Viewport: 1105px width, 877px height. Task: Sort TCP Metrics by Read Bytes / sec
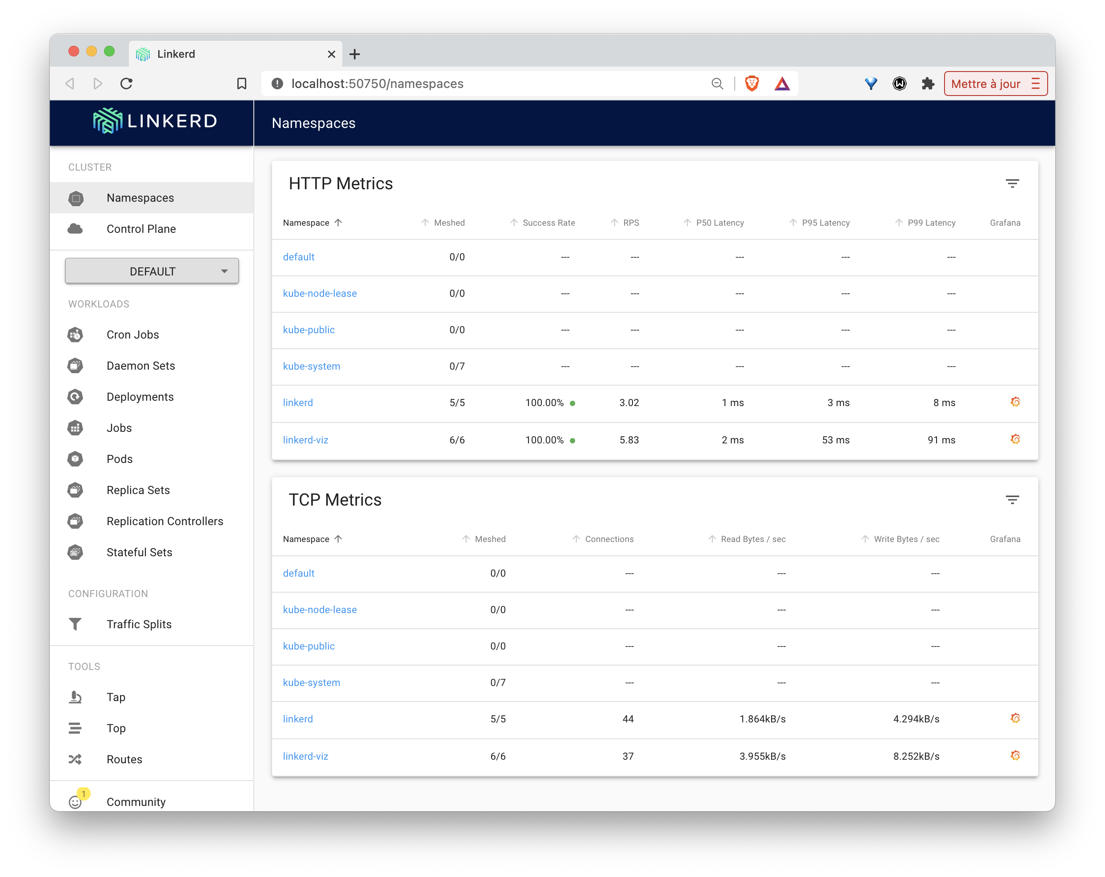point(747,539)
